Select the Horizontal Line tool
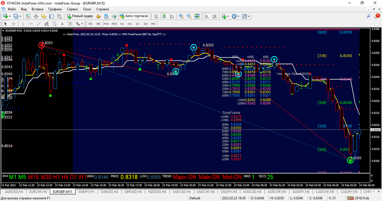382x201 pixels. coord(31,24)
